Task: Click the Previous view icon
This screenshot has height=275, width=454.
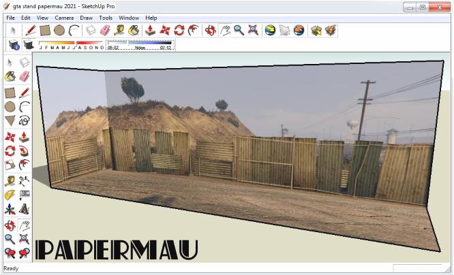Action: (10, 253)
